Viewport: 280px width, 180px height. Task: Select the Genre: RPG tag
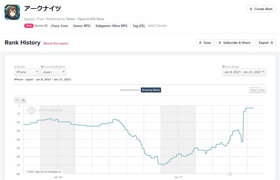(82, 26)
